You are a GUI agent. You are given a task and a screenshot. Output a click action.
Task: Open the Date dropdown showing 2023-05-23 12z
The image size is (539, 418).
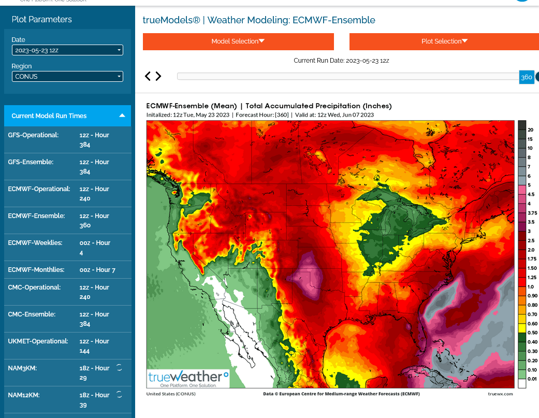pyautogui.click(x=67, y=50)
